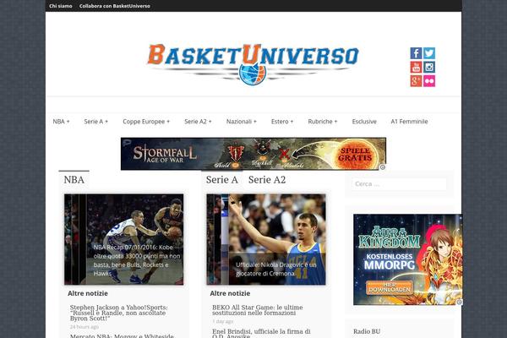This screenshot has width=507, height=338.
Task: Open the Chi siamo link
Action: (x=61, y=6)
